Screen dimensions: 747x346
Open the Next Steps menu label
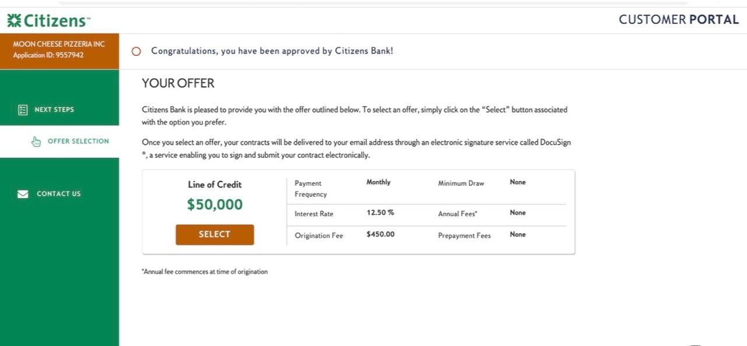coord(54,110)
